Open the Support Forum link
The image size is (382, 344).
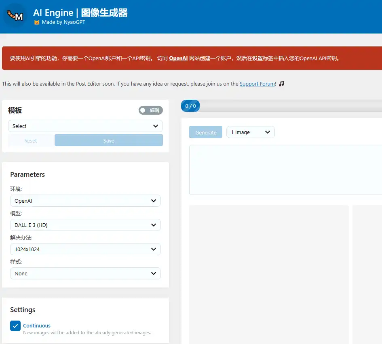[257, 84]
